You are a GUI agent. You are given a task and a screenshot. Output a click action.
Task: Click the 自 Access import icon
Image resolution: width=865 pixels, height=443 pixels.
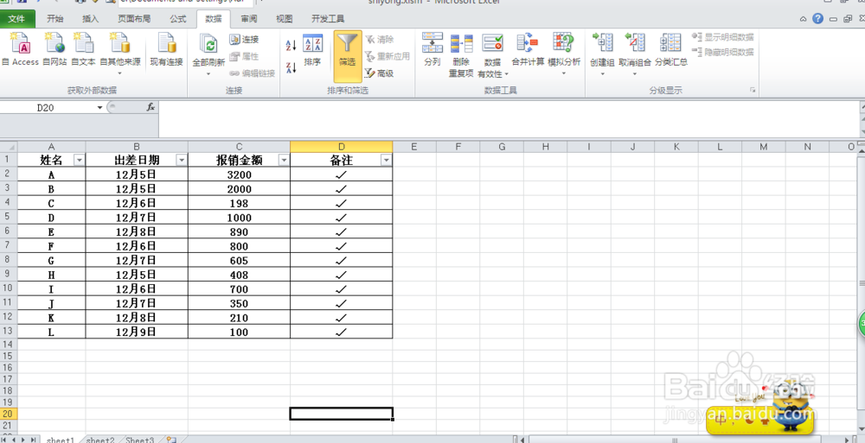point(20,49)
